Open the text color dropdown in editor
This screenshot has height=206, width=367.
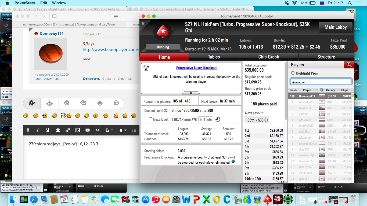click(122, 130)
